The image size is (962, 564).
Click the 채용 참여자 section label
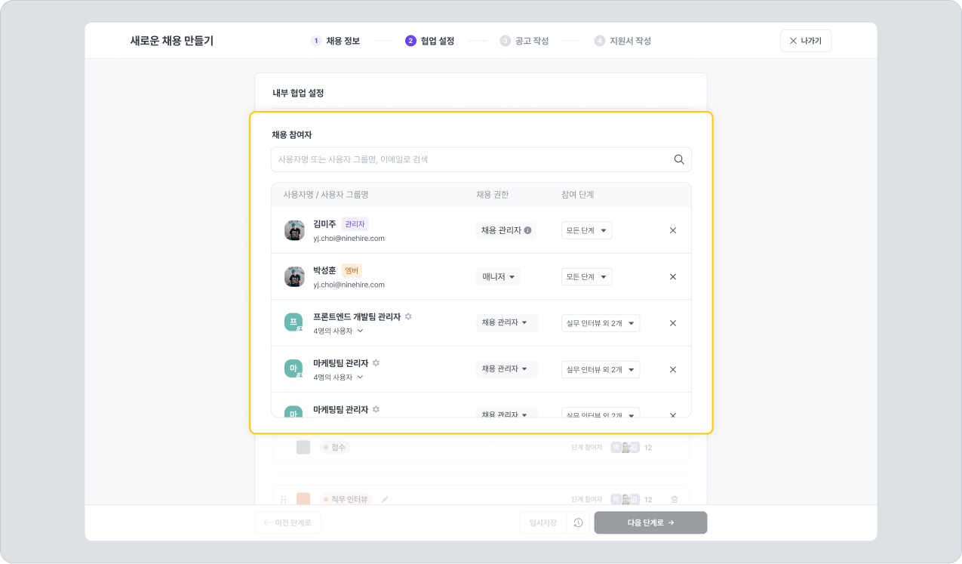292,134
